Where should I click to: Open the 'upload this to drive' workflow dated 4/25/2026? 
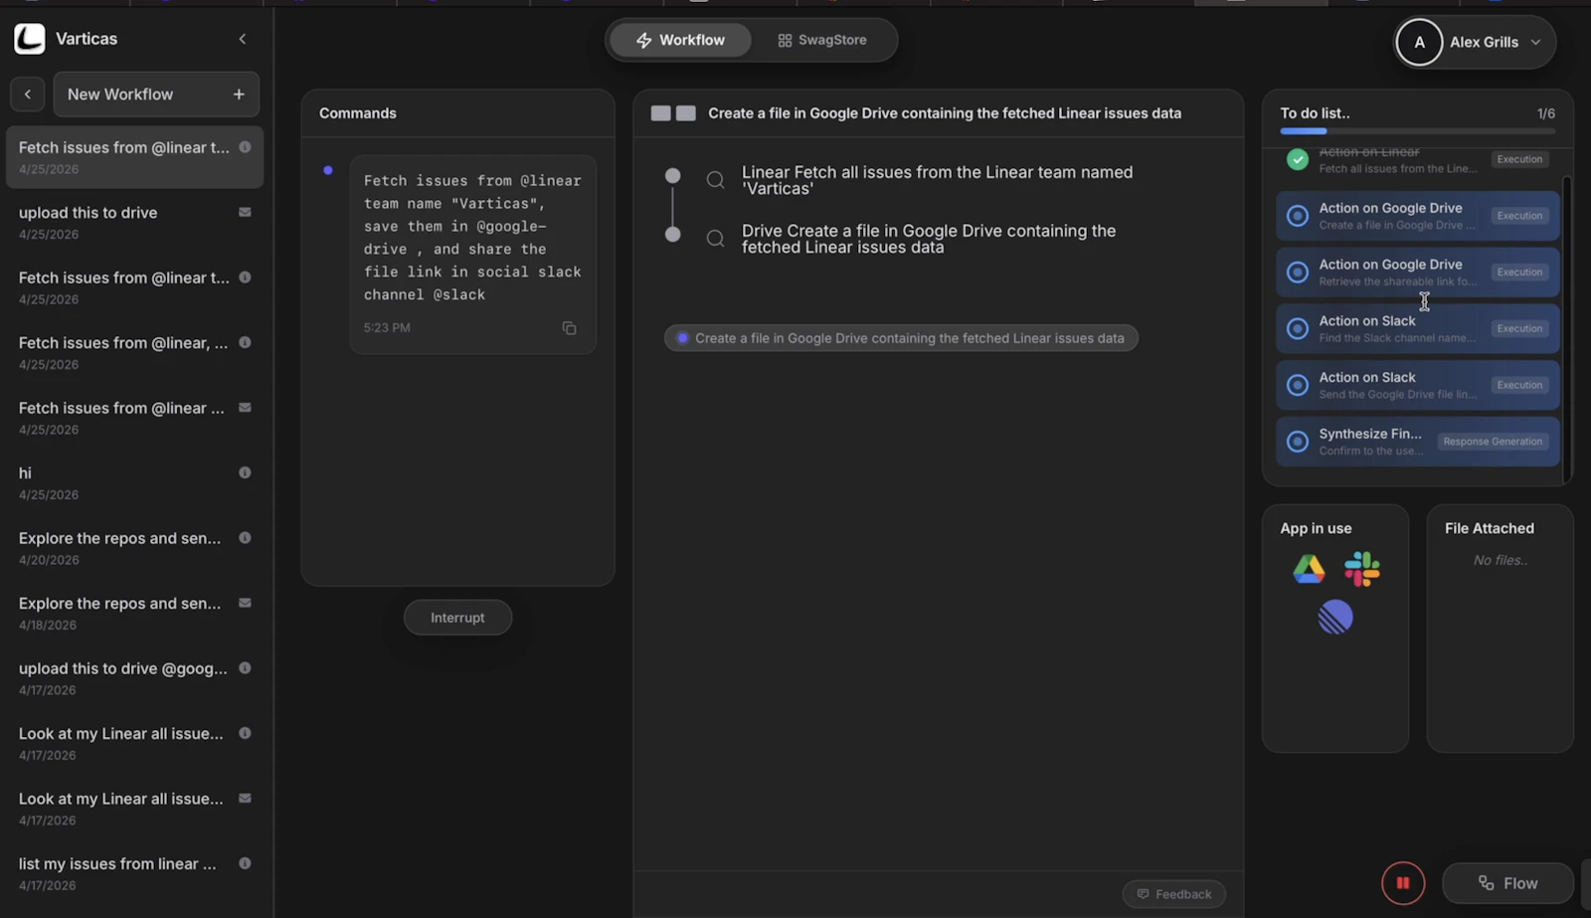click(x=134, y=223)
